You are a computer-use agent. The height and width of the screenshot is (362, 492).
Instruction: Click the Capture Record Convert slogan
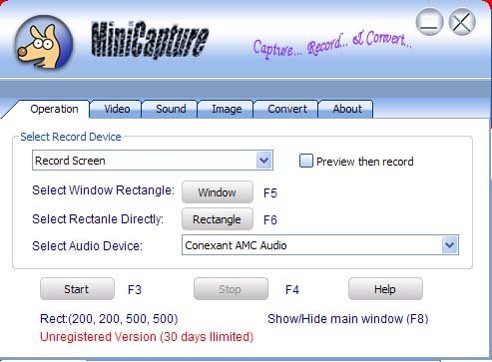click(332, 45)
